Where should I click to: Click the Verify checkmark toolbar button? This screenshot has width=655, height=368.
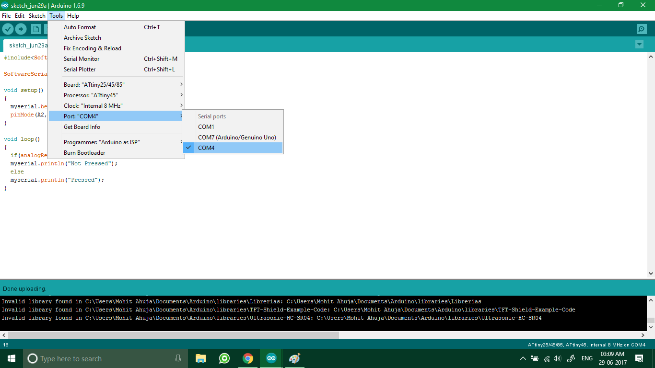[x=8, y=29]
